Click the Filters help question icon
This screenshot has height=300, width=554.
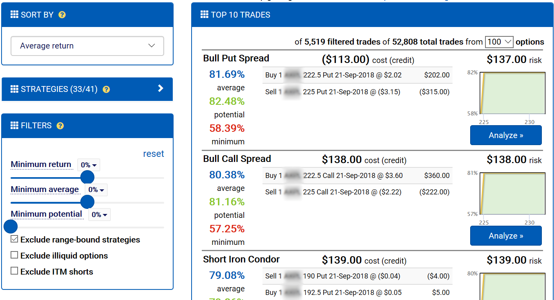pyautogui.click(x=60, y=126)
